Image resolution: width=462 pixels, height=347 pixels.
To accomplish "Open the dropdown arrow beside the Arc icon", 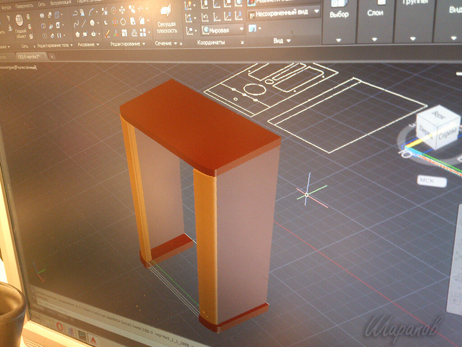I will point(97,12).
